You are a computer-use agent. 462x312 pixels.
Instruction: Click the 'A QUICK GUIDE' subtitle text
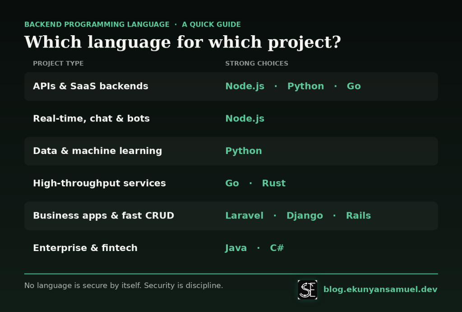click(211, 24)
